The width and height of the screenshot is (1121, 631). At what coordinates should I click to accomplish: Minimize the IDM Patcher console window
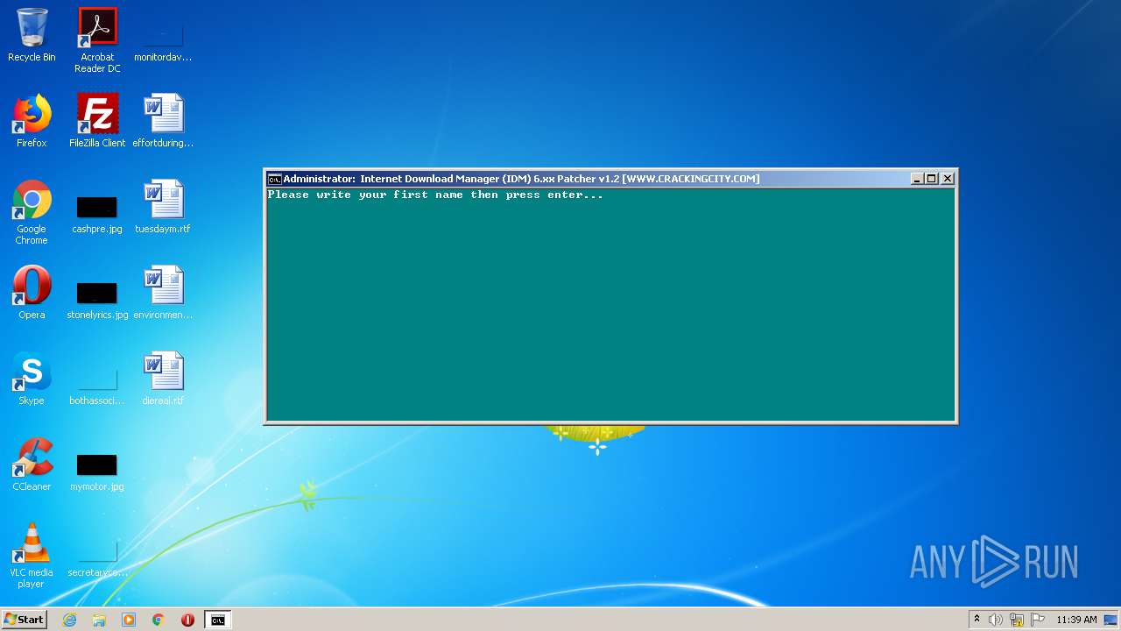click(x=917, y=179)
